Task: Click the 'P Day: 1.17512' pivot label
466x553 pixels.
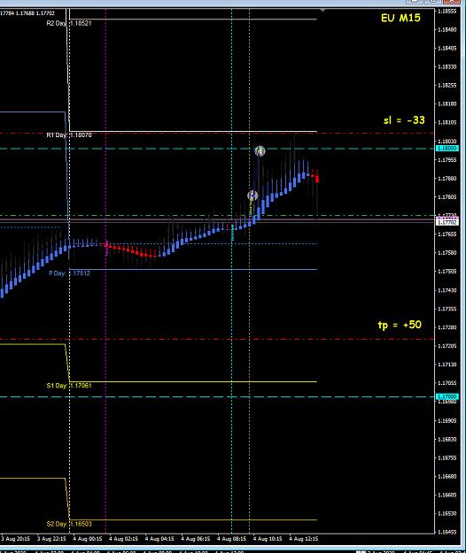Action: [70, 273]
